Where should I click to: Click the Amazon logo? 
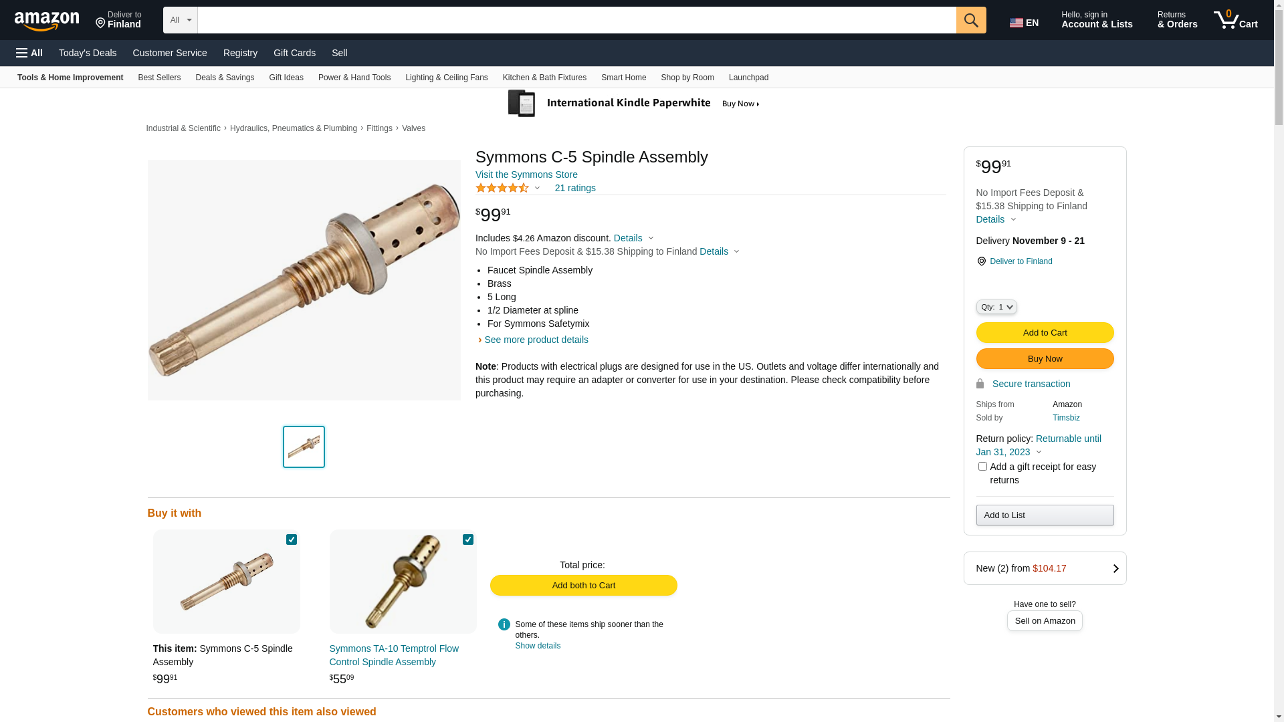(x=47, y=21)
